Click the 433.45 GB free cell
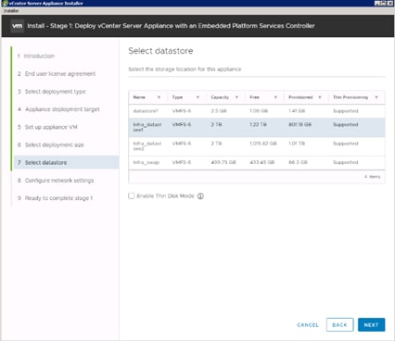 click(262, 162)
